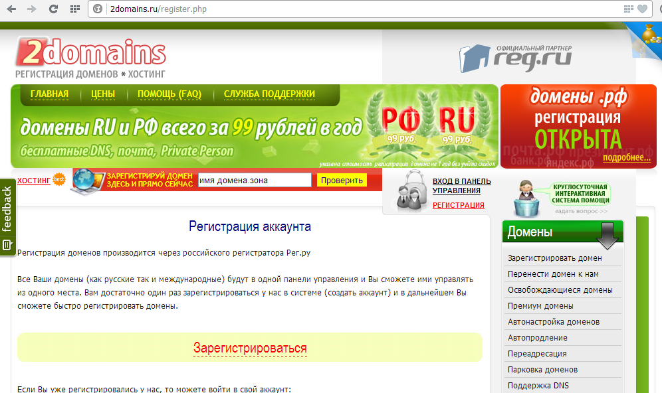This screenshot has height=393, width=662.
Task: Click the домены RU и РФ 99 рублей banner text
Action: click(x=191, y=127)
